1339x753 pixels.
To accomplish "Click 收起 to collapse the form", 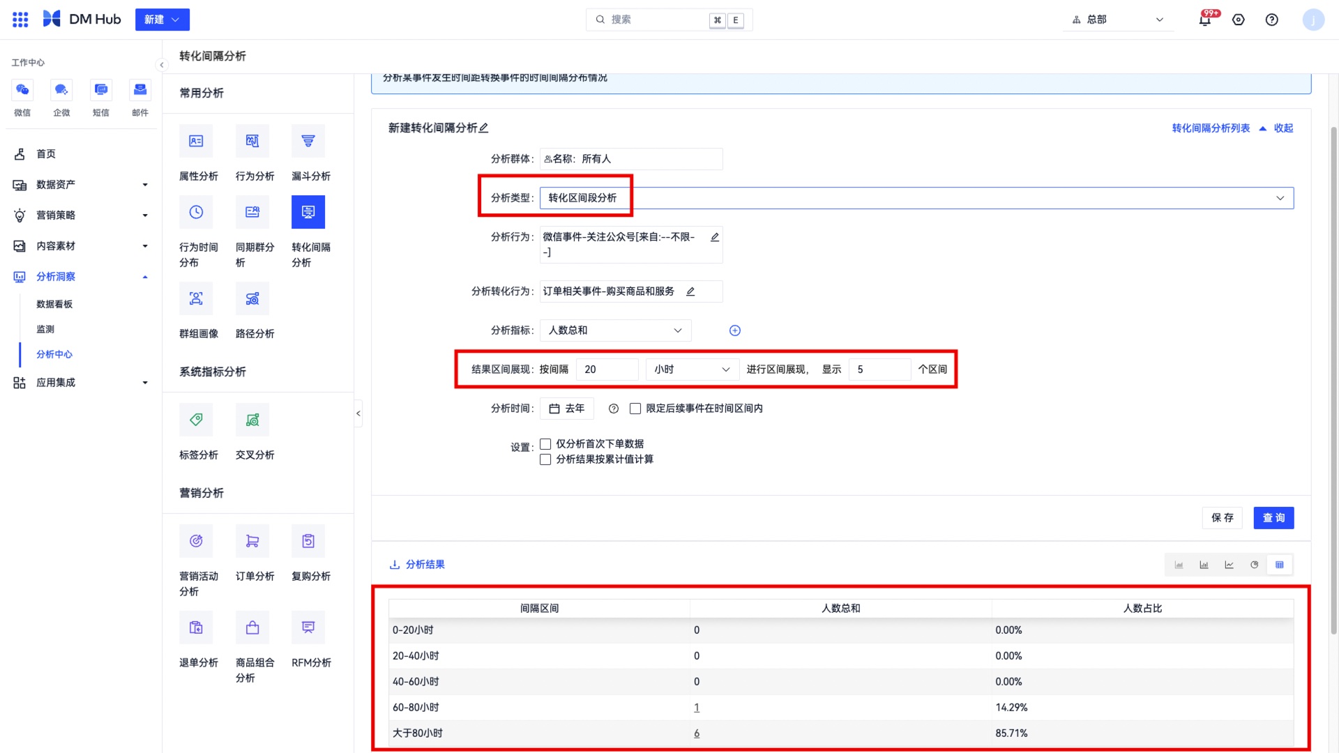I will tap(1283, 128).
